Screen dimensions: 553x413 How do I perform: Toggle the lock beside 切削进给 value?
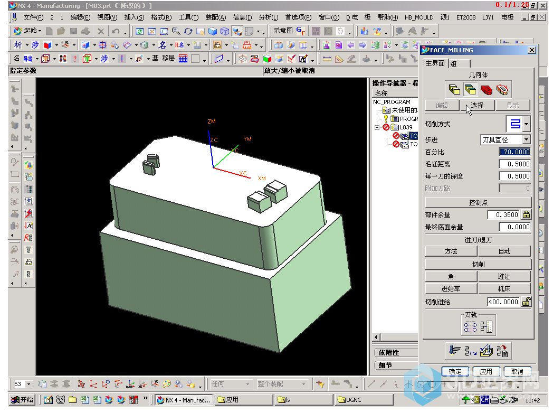pyautogui.click(x=526, y=302)
